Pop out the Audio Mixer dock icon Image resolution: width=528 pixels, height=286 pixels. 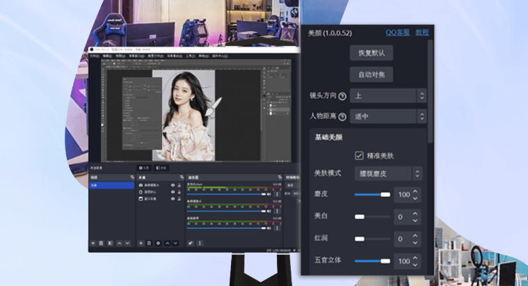point(280,177)
